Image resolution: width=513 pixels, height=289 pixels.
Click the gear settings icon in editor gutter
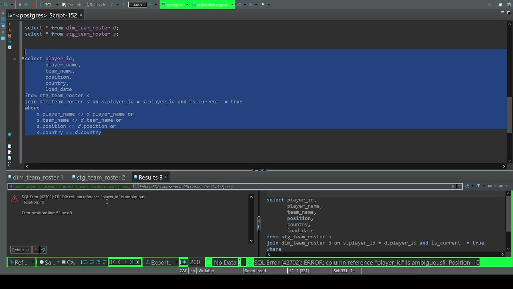pos(10,134)
